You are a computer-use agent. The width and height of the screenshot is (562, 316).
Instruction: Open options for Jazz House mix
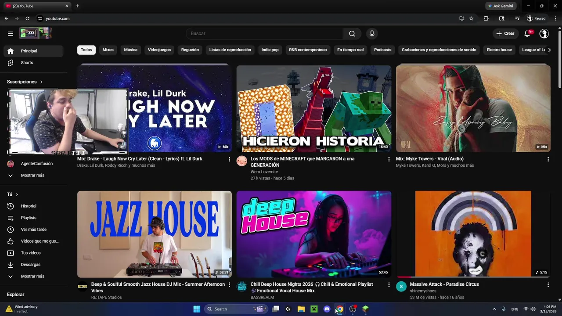[x=229, y=285]
